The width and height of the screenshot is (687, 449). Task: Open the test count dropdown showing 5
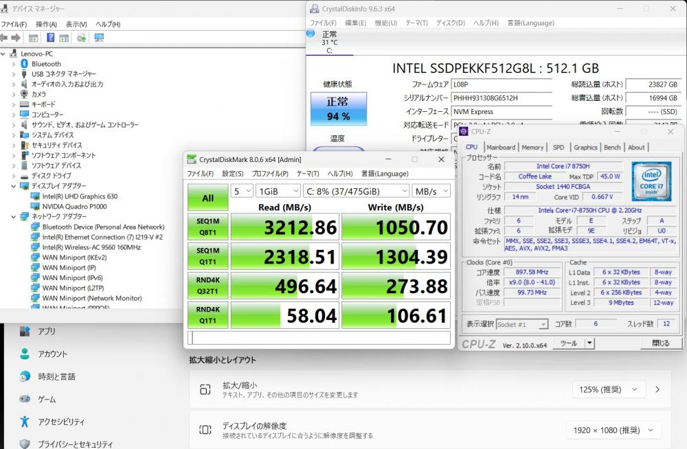point(242,191)
